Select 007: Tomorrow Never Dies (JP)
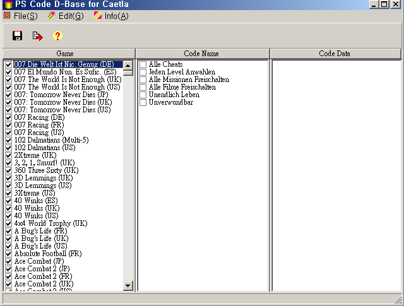 click(x=61, y=95)
